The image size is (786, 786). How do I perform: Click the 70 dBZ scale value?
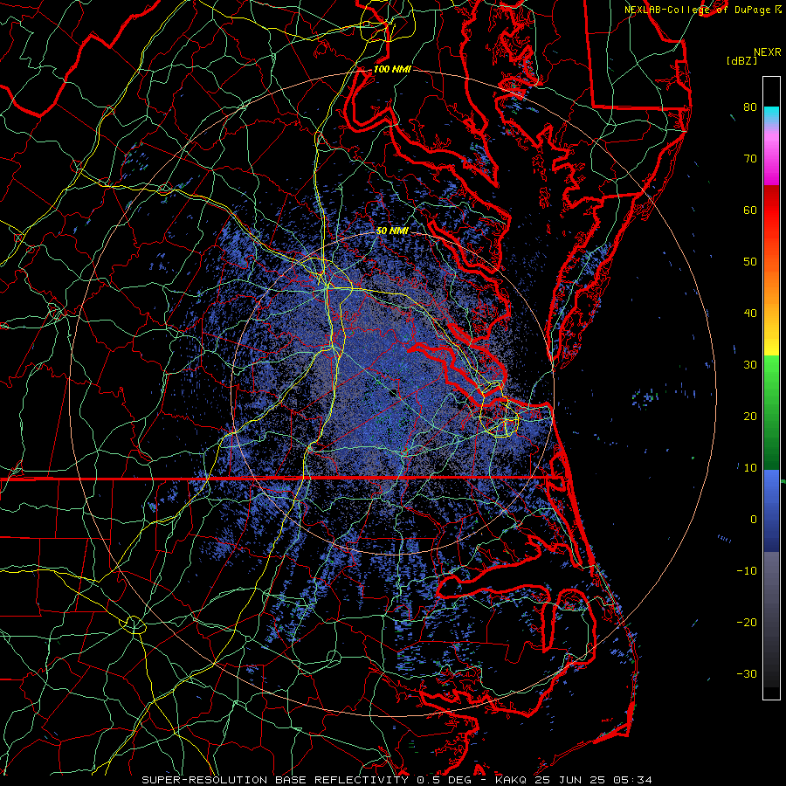750,158
